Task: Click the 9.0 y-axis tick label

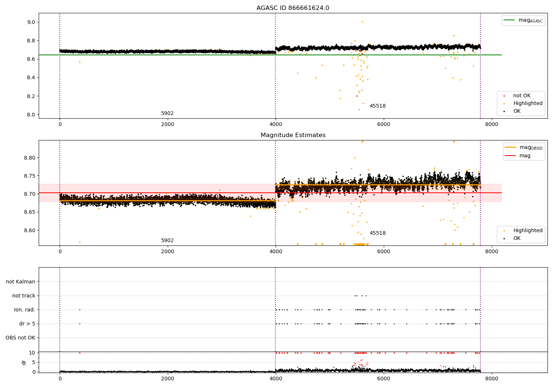Action: (x=31, y=22)
